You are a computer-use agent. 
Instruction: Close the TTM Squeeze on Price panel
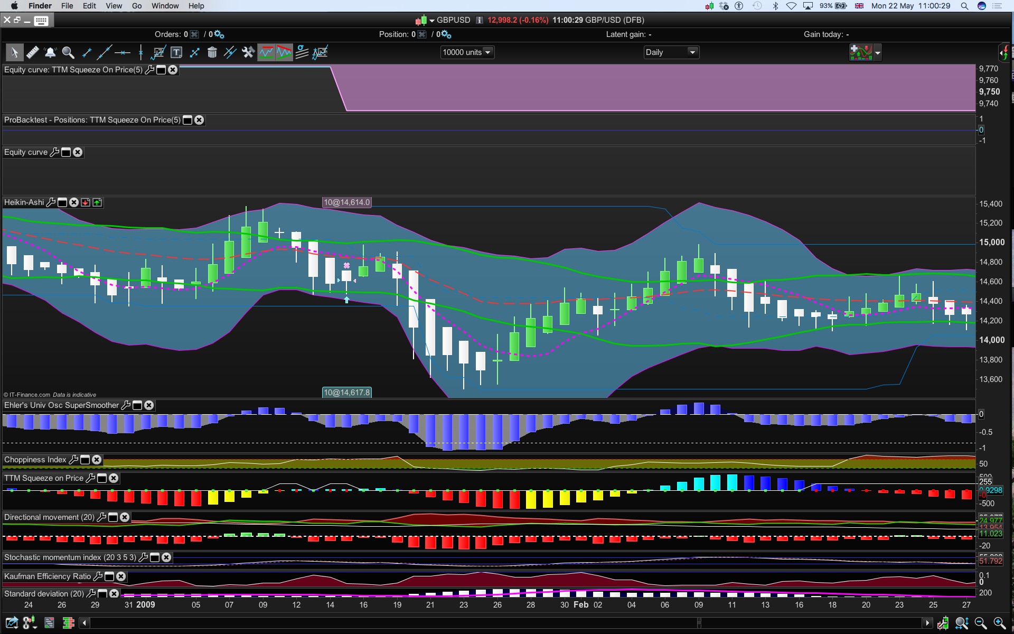(x=114, y=478)
